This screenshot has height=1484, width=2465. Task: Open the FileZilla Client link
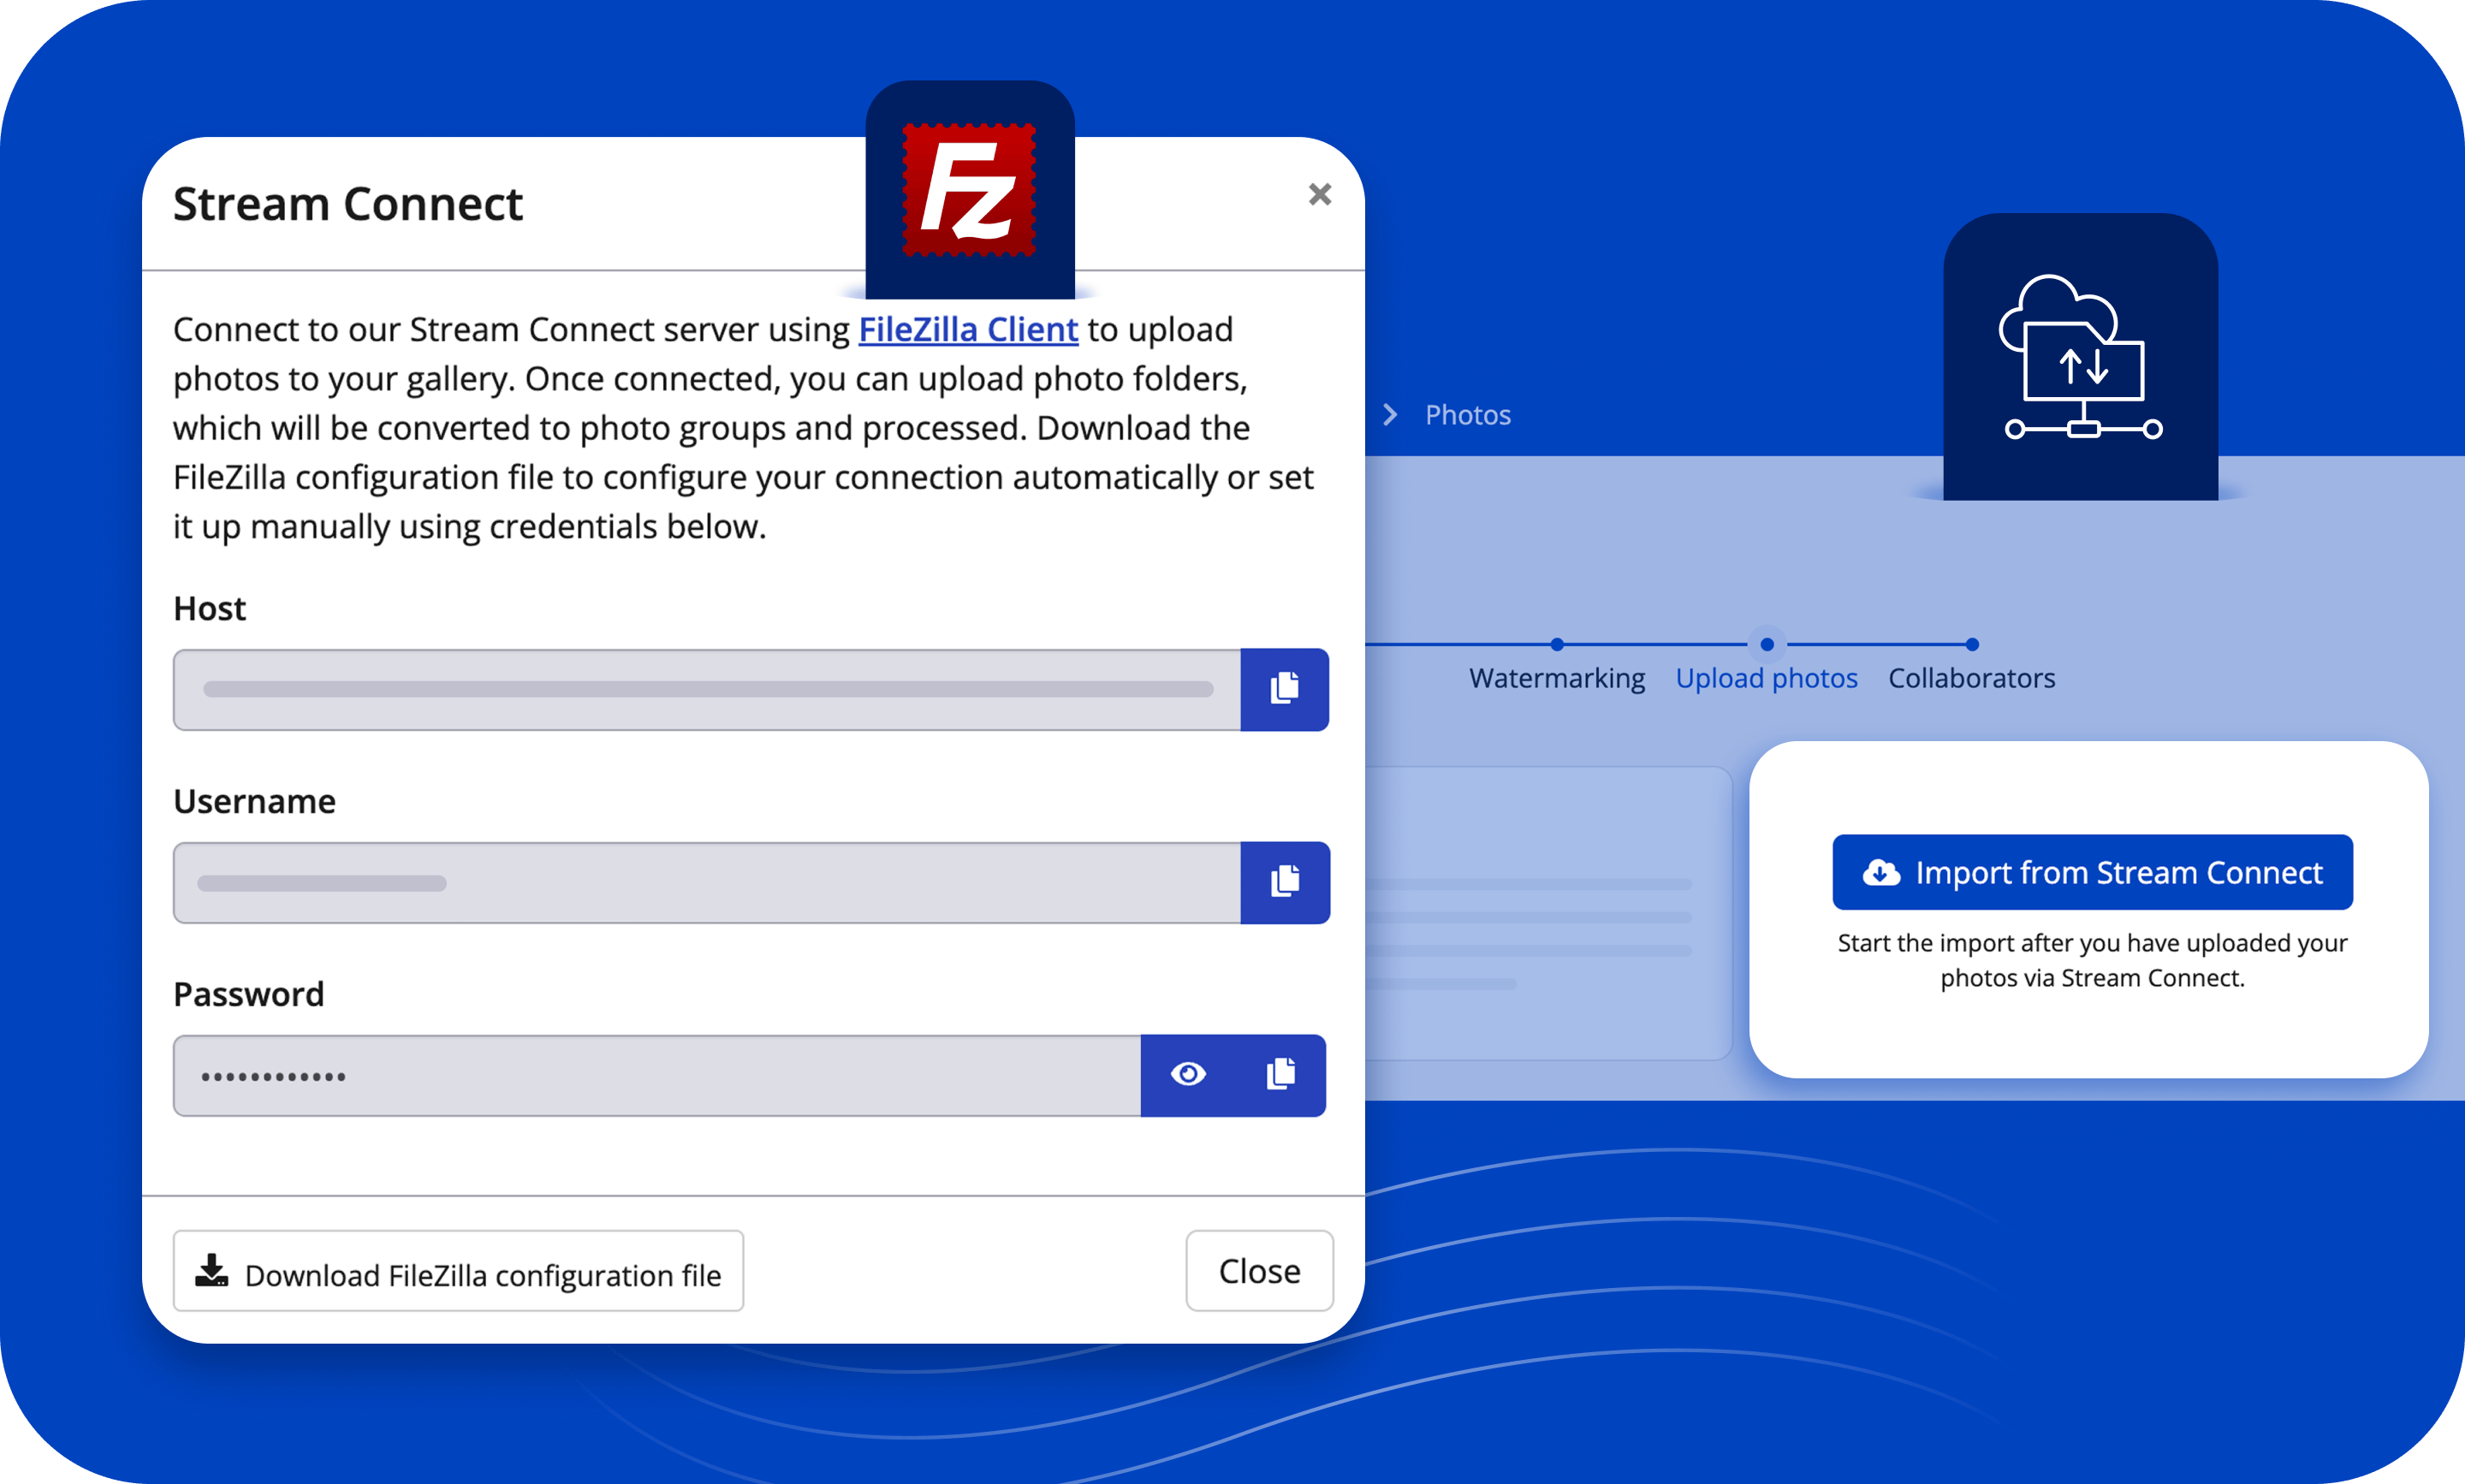(968, 330)
